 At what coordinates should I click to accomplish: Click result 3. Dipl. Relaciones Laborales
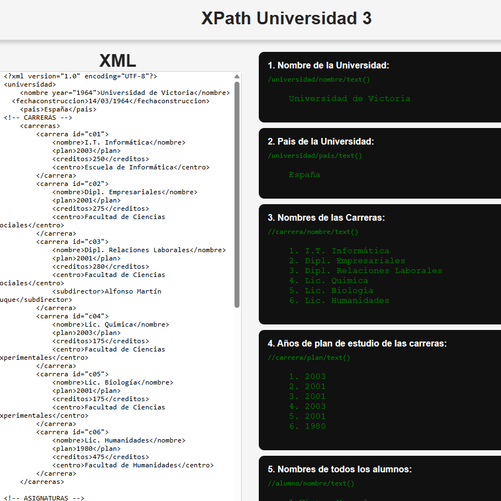pyautogui.click(x=365, y=270)
